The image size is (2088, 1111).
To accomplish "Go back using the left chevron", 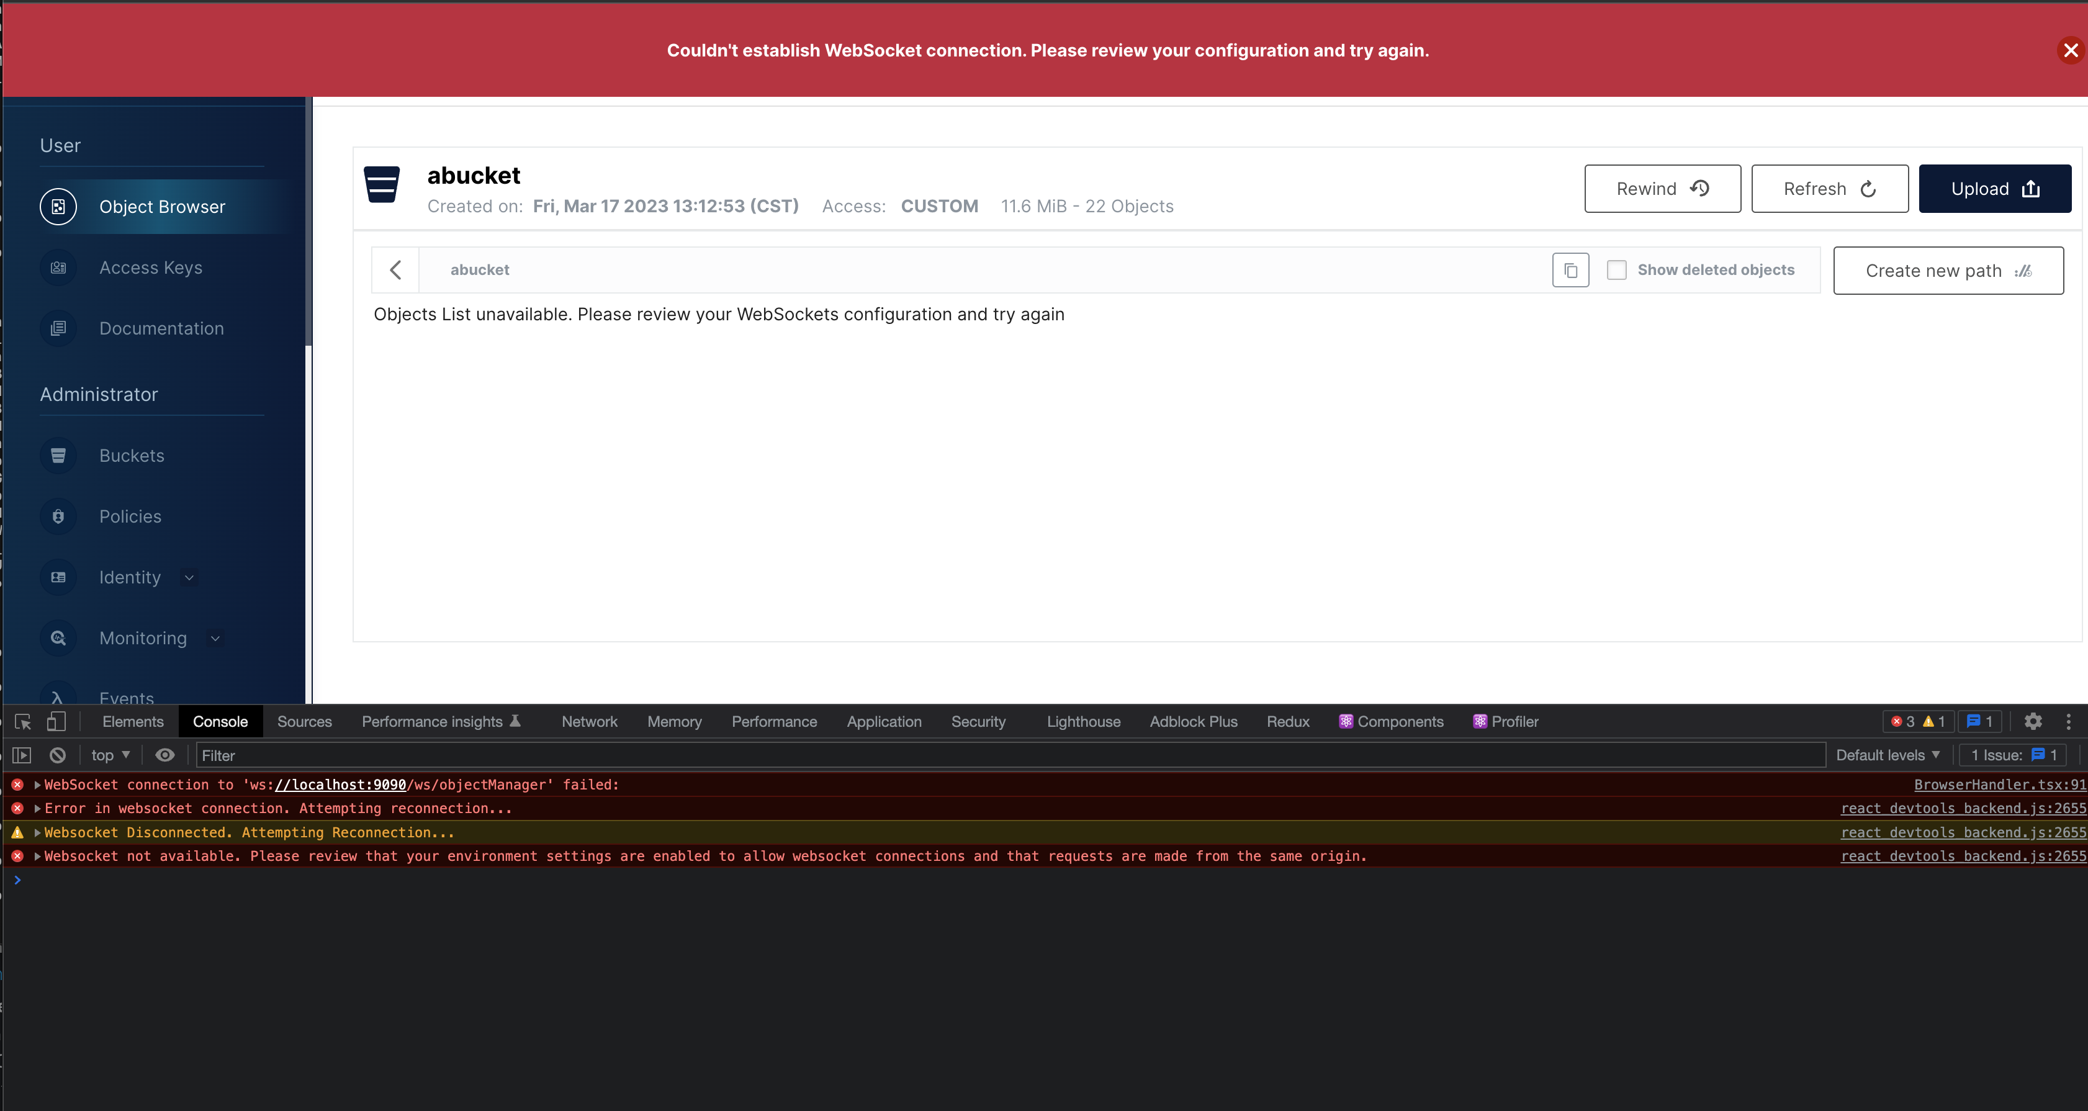I will pos(395,270).
